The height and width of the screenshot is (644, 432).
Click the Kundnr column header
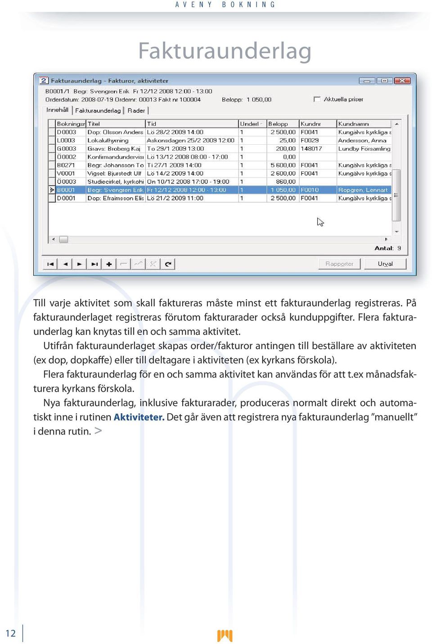tap(318, 124)
